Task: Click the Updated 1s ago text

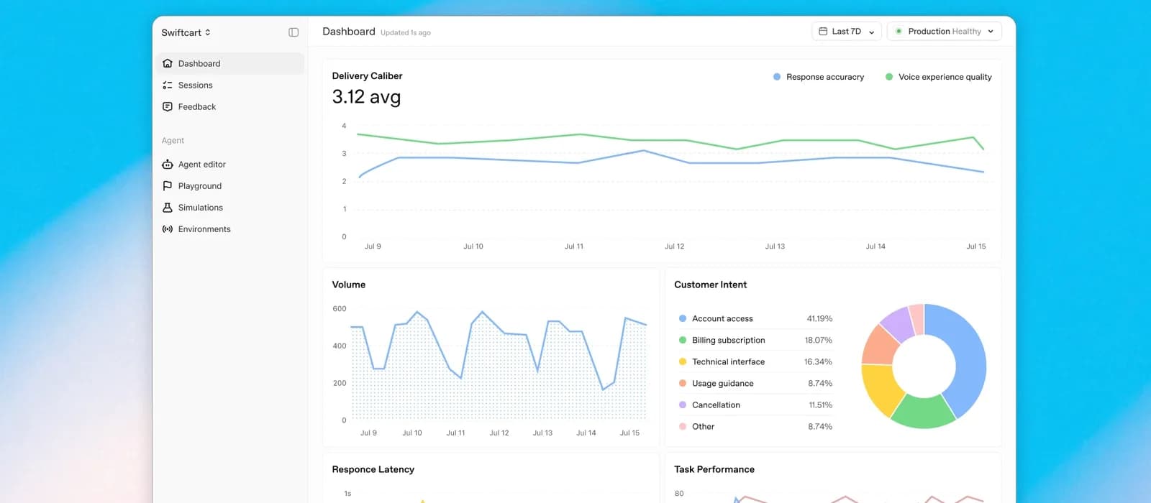Action: (x=406, y=32)
